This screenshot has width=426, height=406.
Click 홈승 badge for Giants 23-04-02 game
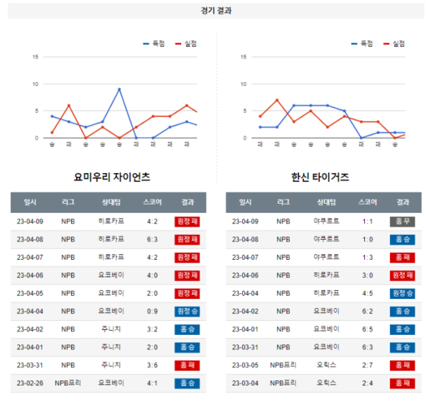click(187, 329)
